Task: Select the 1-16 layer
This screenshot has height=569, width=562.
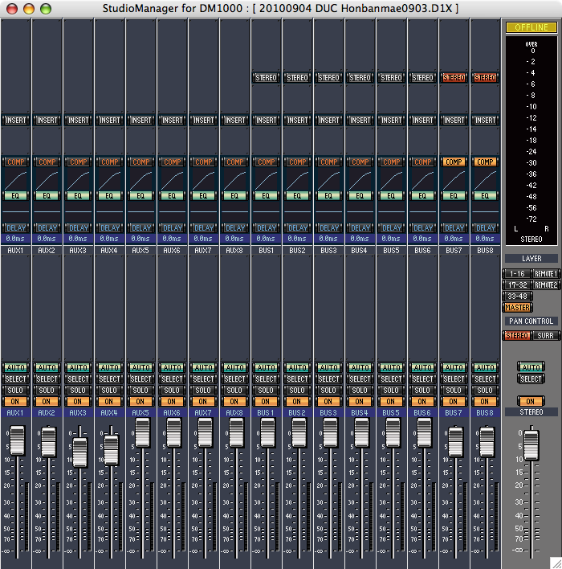Action: pos(517,273)
